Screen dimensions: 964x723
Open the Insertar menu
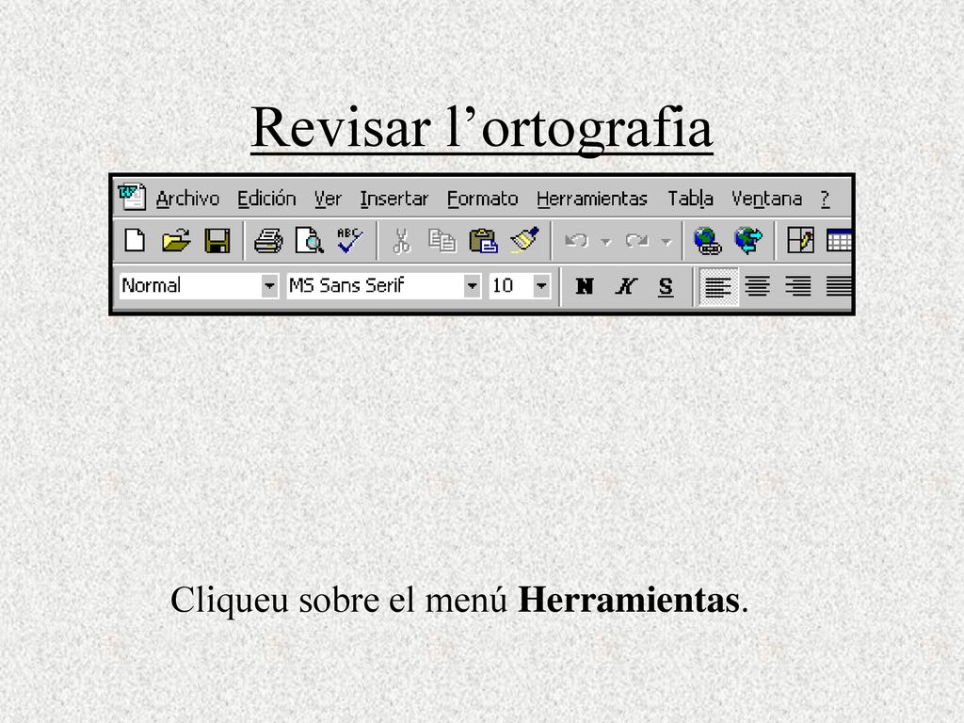(x=394, y=199)
